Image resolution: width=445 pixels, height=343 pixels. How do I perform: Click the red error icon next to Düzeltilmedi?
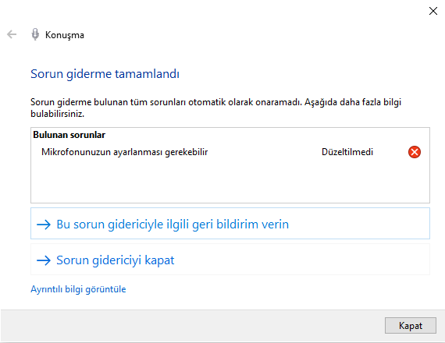pyautogui.click(x=415, y=152)
